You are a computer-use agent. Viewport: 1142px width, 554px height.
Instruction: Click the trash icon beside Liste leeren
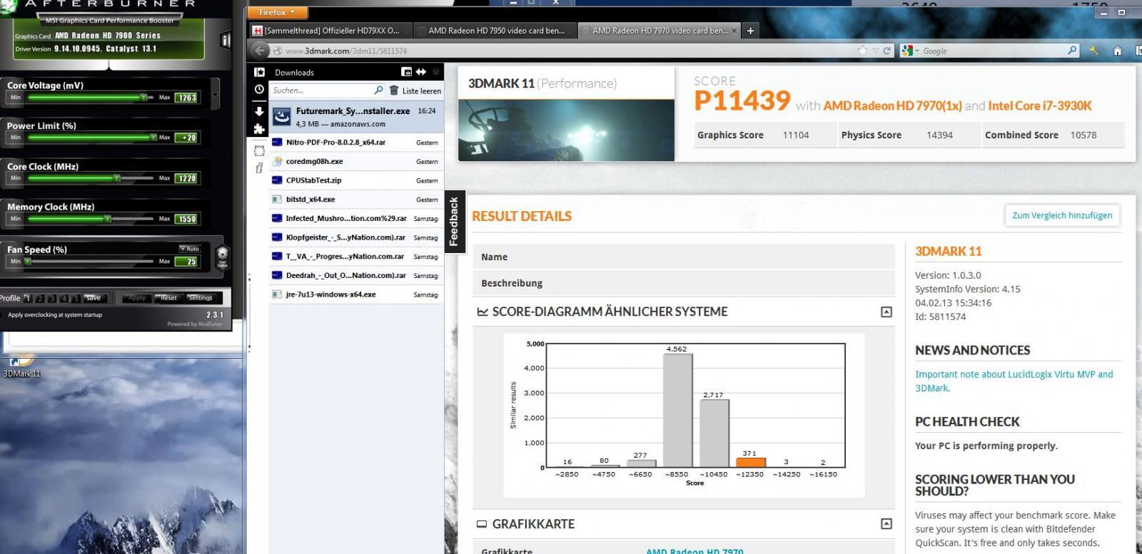pyautogui.click(x=394, y=91)
